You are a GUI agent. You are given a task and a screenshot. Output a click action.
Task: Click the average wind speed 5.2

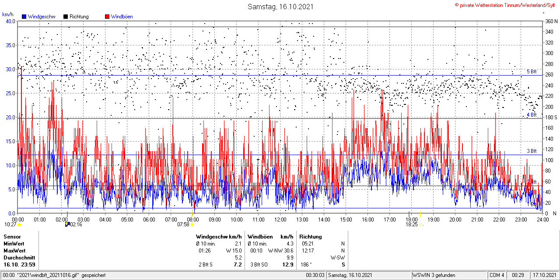(x=238, y=258)
